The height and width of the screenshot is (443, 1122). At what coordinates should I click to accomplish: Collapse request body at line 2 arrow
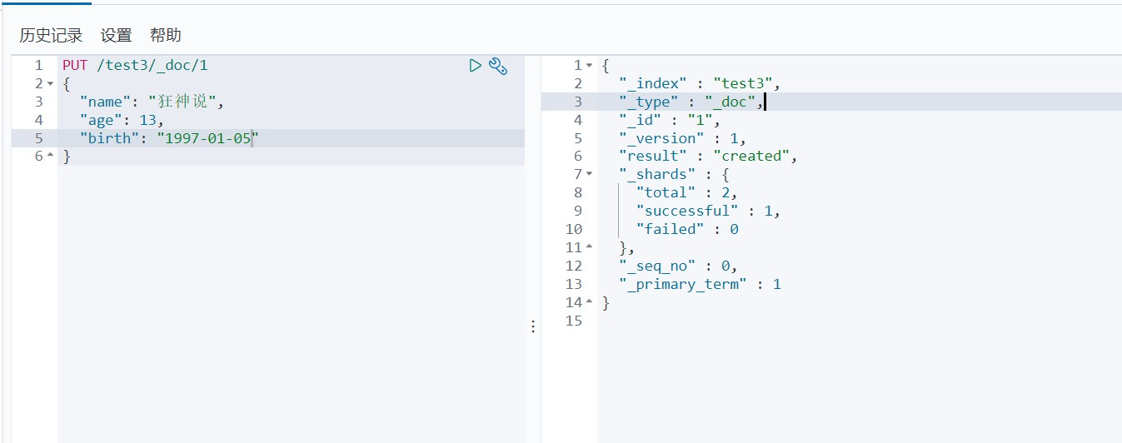point(50,84)
